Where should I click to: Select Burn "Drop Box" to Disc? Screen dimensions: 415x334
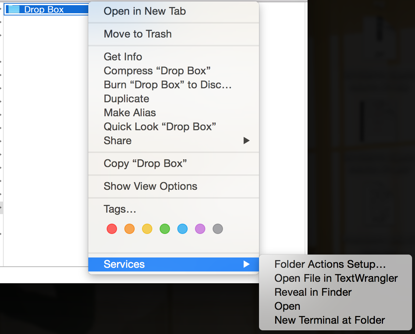point(168,85)
